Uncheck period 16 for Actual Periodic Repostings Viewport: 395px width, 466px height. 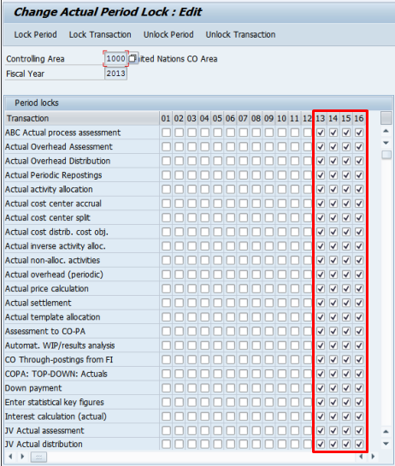[x=359, y=175]
